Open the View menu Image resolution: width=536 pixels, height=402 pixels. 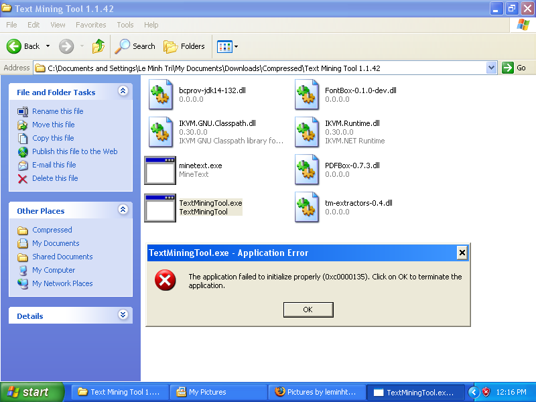[x=58, y=25]
